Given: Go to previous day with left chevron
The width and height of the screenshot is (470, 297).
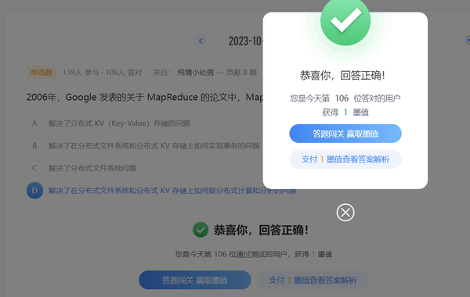Looking at the screenshot, I should [201, 41].
